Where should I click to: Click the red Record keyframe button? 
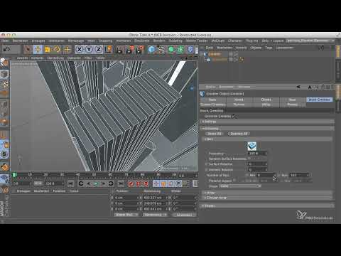click(131, 183)
